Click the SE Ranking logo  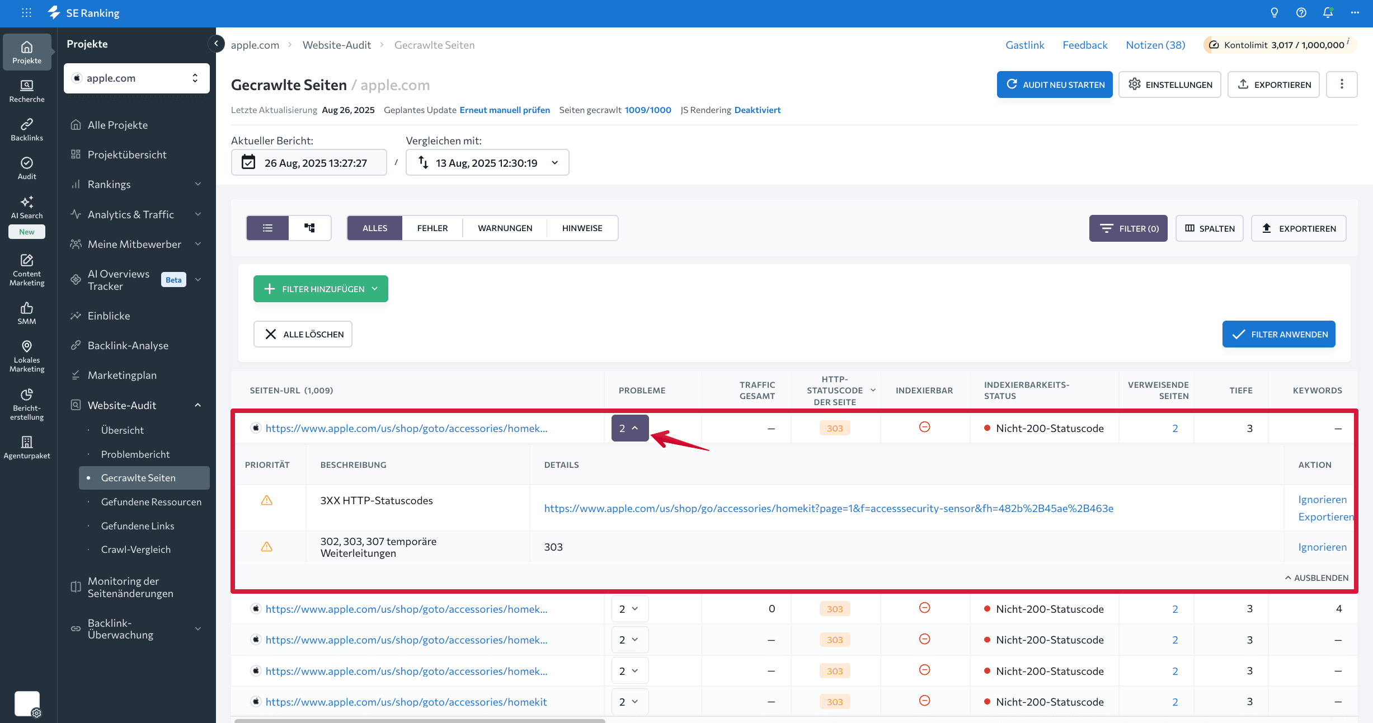click(84, 12)
